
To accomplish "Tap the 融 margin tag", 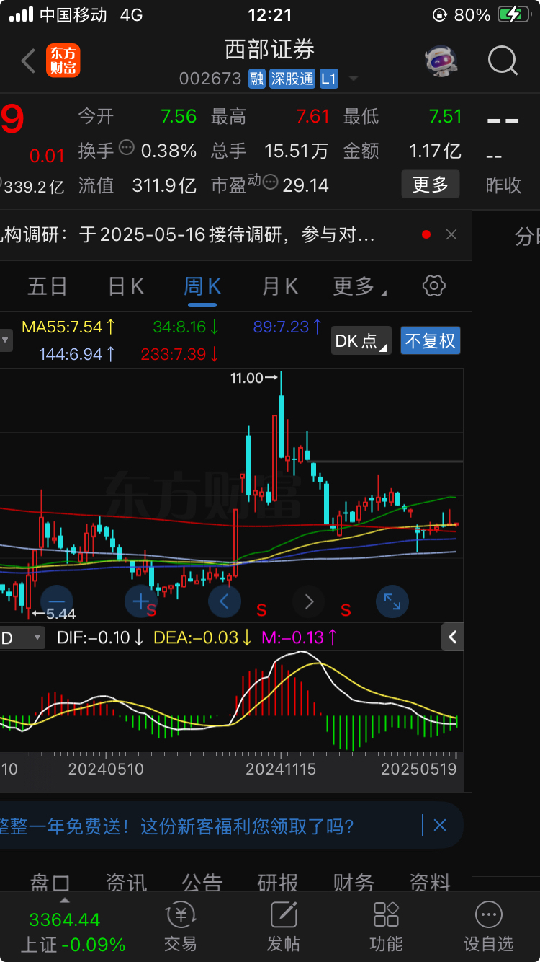I will click(257, 79).
